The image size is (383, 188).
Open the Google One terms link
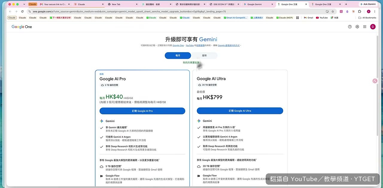tap(178, 45)
